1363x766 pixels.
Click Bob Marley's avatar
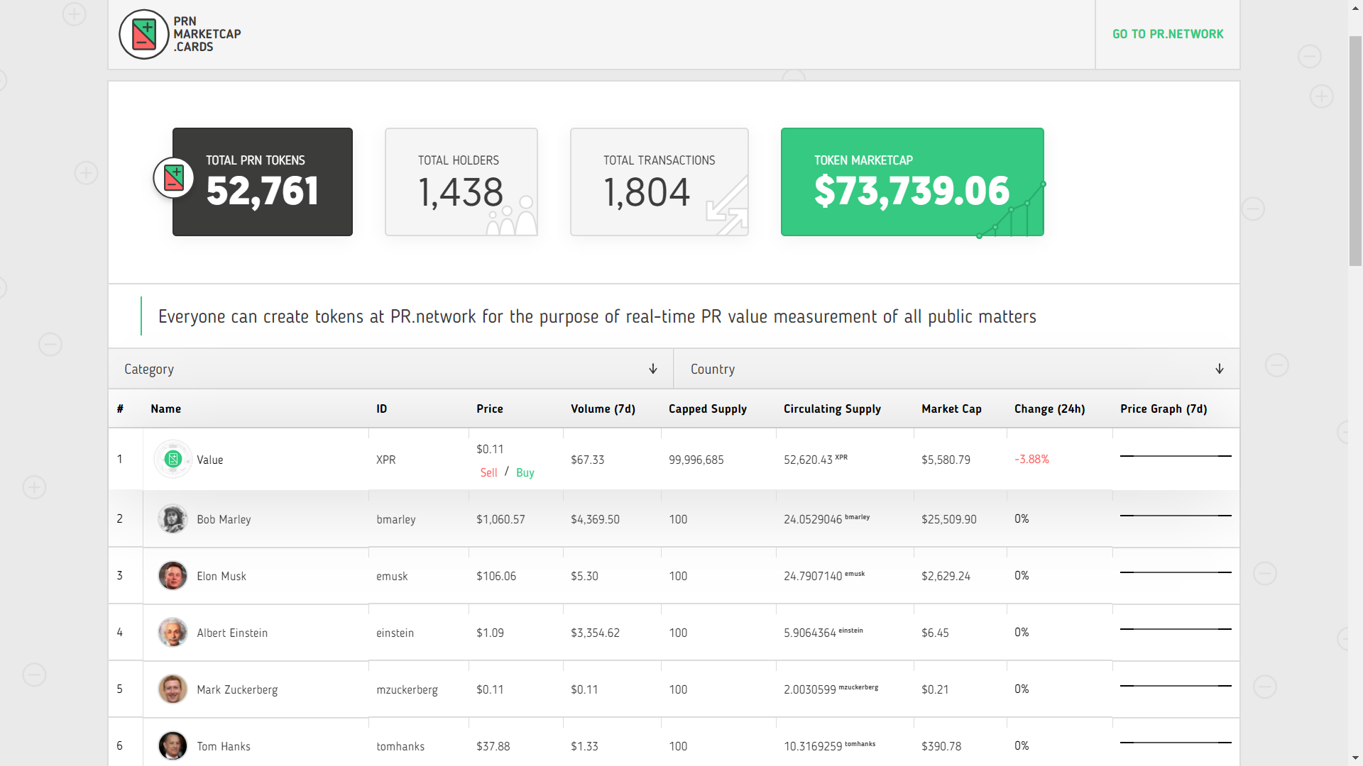[x=173, y=518]
